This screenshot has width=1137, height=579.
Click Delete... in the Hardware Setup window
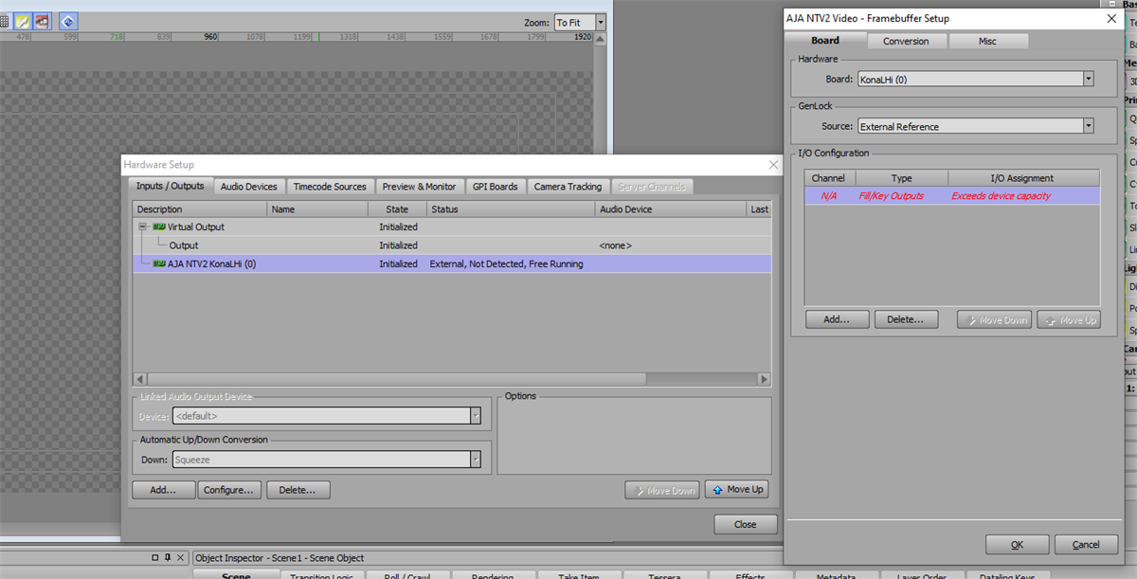(x=298, y=490)
